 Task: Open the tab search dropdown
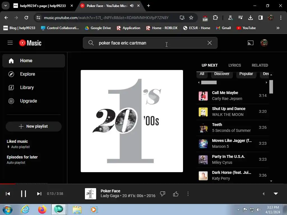(6, 6)
